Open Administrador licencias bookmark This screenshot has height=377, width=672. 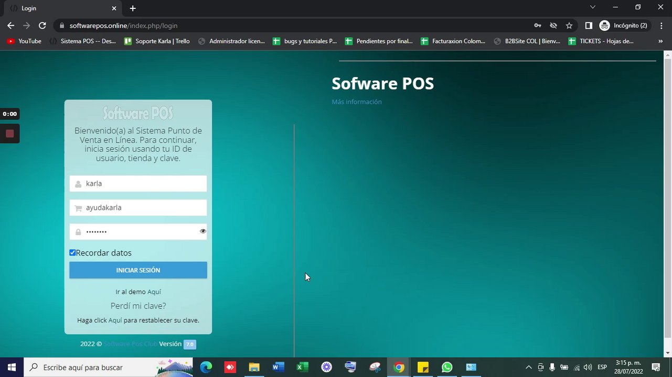click(x=231, y=41)
